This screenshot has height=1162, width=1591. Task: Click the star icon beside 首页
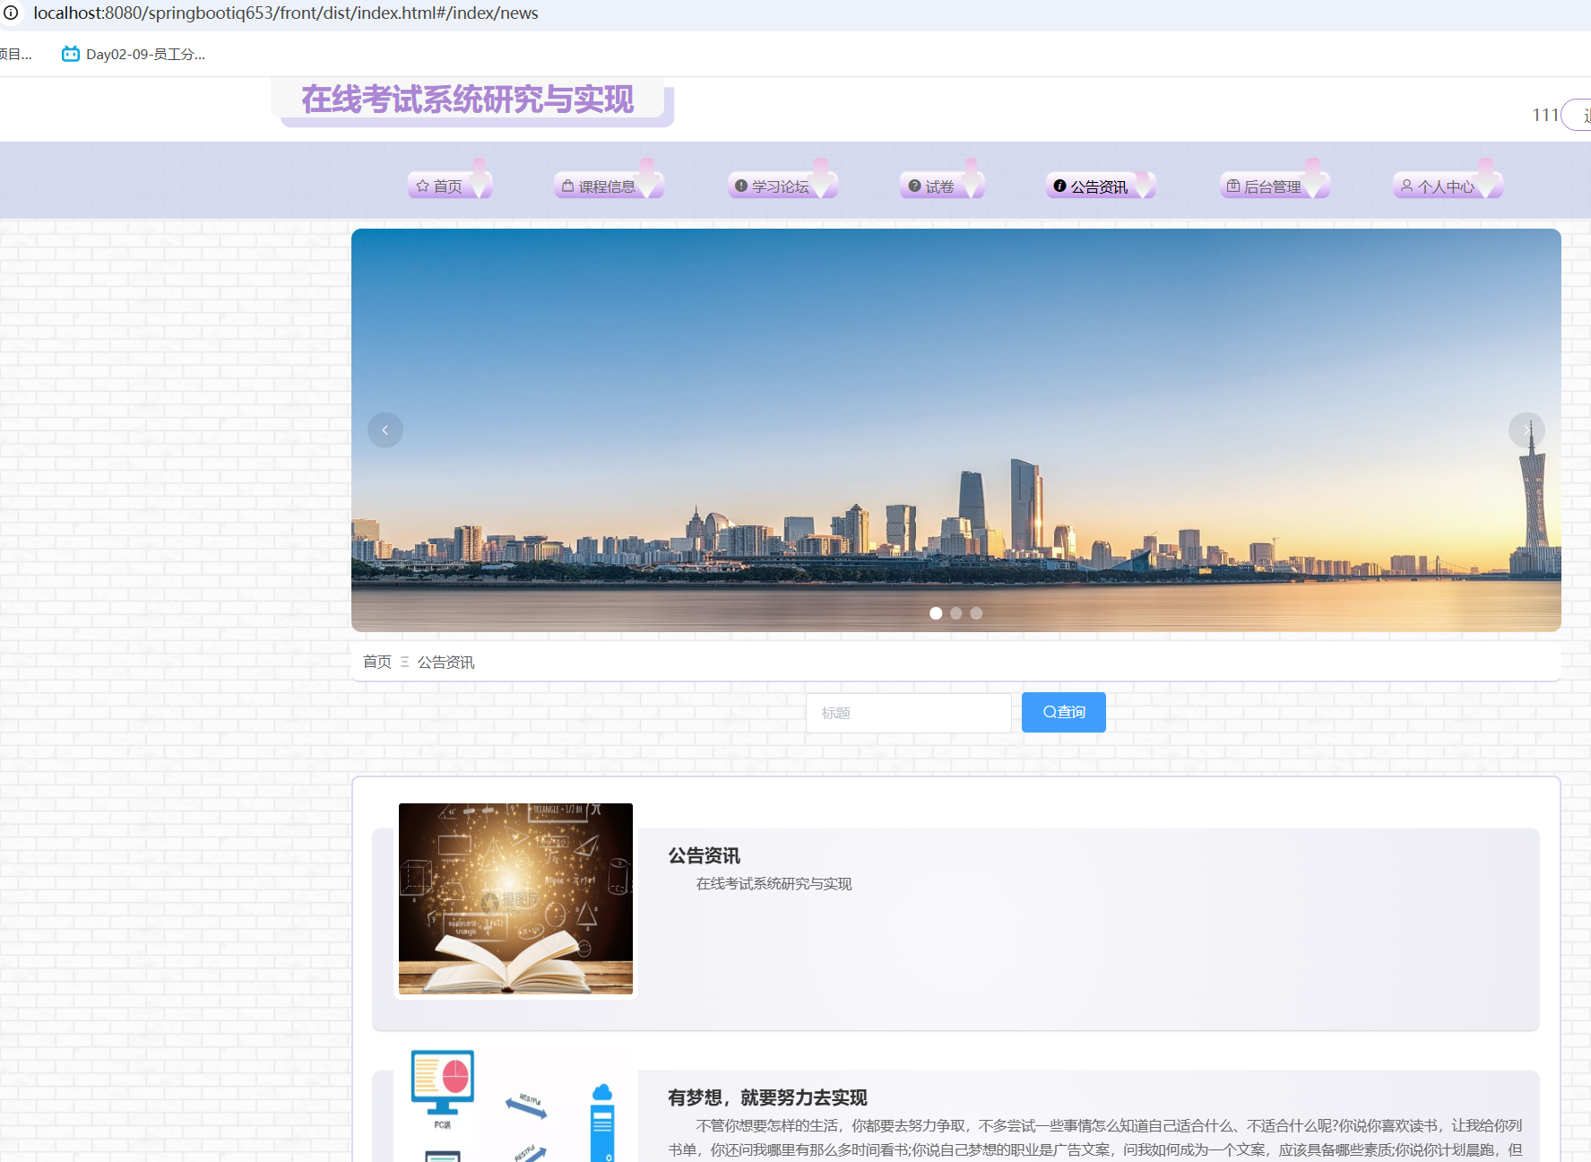pyautogui.click(x=423, y=186)
